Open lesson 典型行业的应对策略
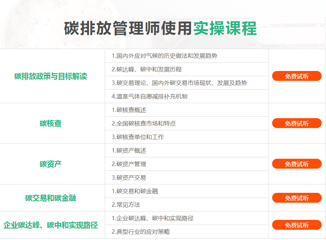 pyautogui.click(x=141, y=232)
